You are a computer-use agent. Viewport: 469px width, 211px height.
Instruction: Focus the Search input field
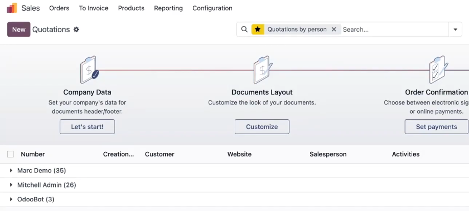tap(394, 29)
